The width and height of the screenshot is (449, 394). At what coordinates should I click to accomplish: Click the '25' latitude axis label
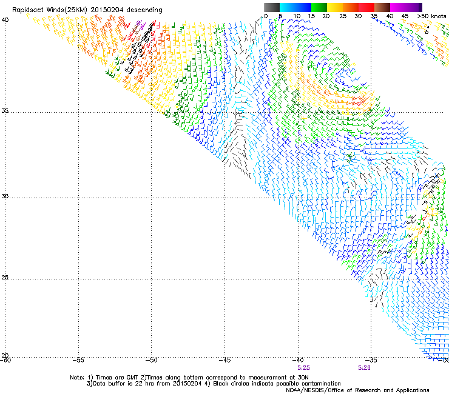pos(5,277)
